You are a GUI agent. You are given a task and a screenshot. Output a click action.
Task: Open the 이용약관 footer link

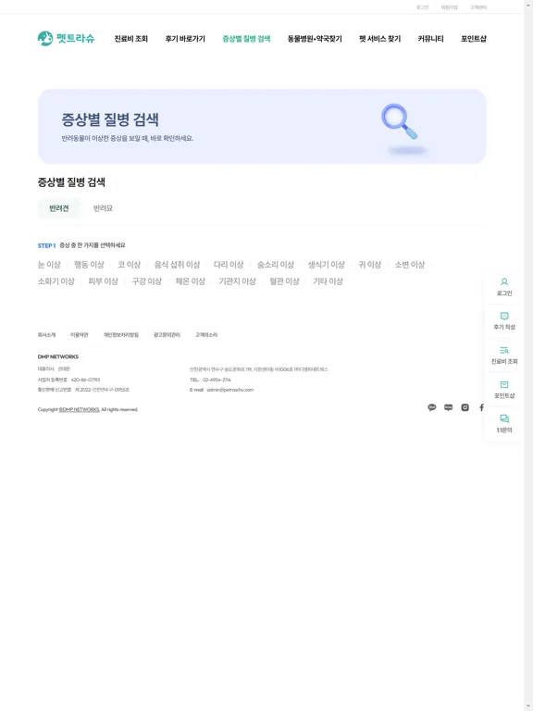click(x=80, y=335)
